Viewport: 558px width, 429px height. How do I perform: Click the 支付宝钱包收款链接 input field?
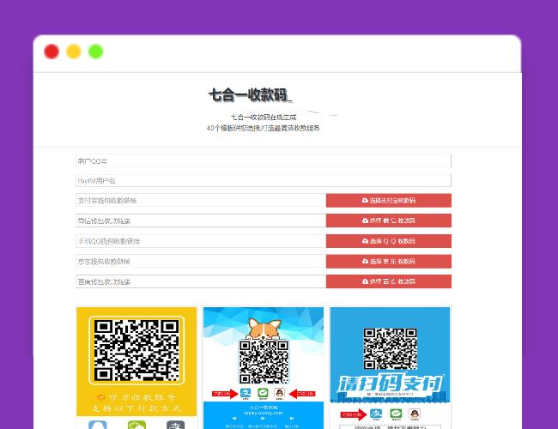coord(201,200)
